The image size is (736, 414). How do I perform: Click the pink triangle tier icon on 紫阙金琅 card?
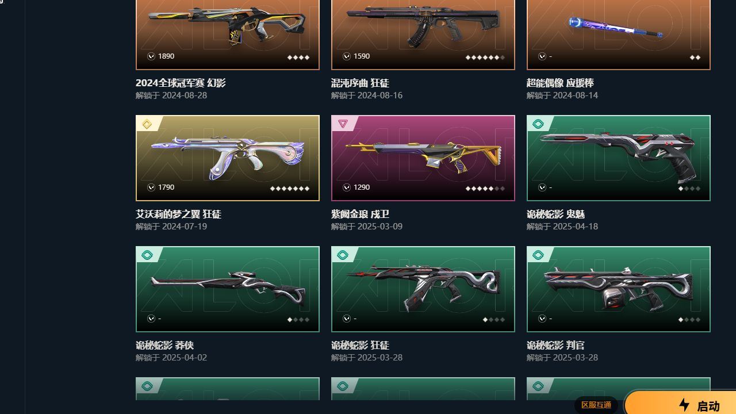343,124
